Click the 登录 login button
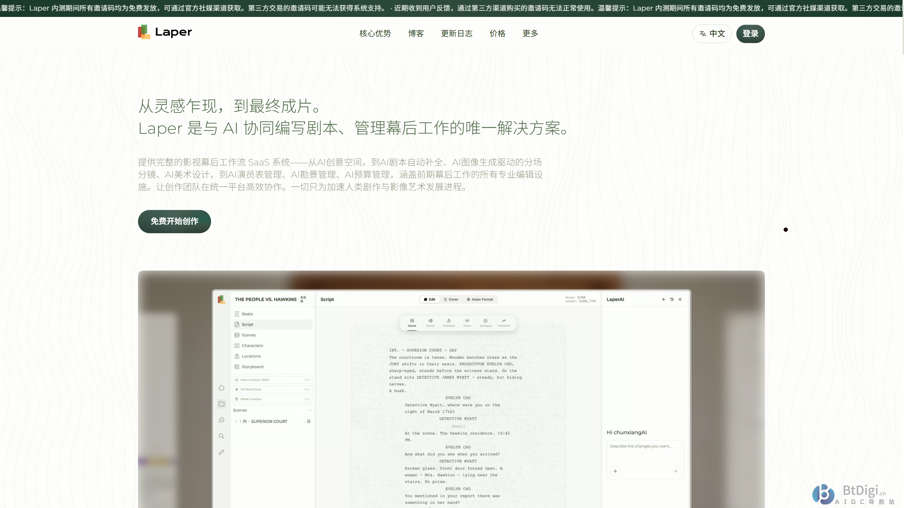This screenshot has height=508, width=904. pos(750,34)
